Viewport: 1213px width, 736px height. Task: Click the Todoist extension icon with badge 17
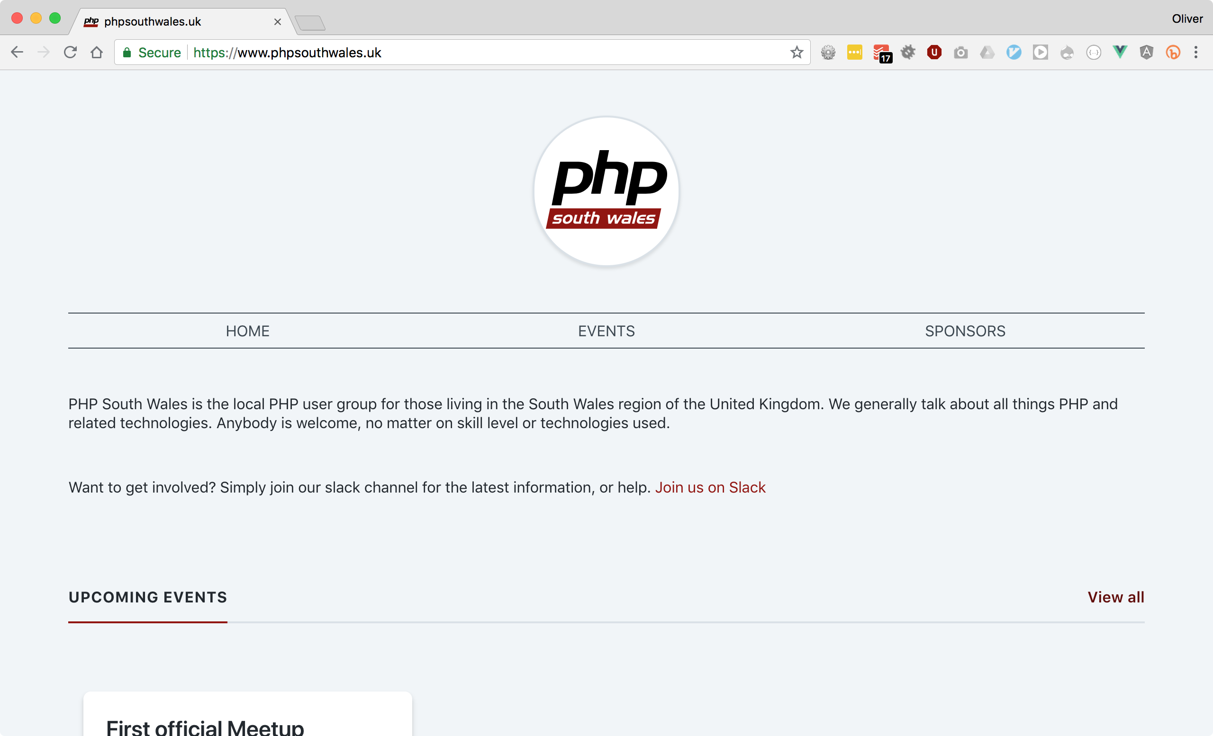click(x=881, y=53)
